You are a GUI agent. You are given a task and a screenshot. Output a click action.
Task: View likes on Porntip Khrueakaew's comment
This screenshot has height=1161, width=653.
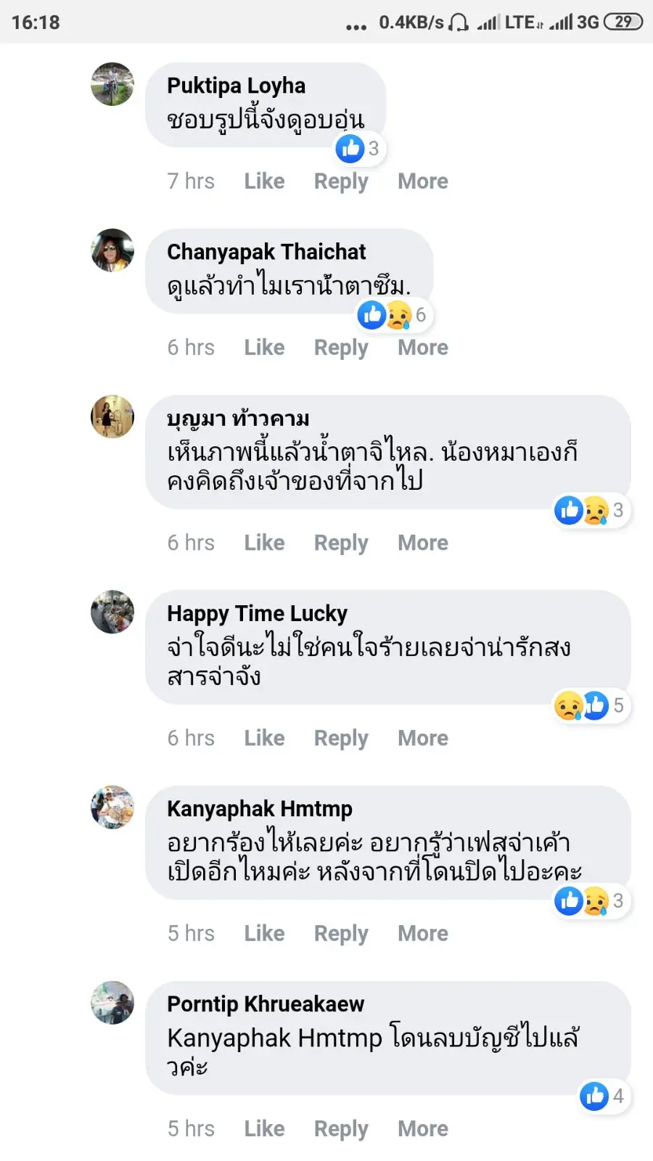click(x=603, y=1096)
